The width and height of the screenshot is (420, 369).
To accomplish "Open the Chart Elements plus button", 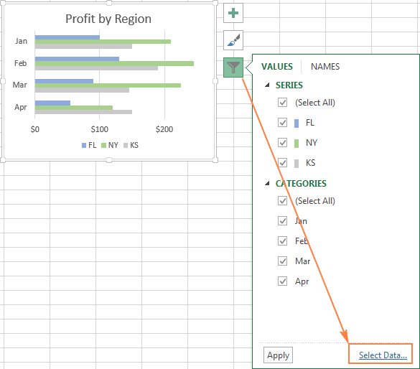I will click(x=233, y=13).
